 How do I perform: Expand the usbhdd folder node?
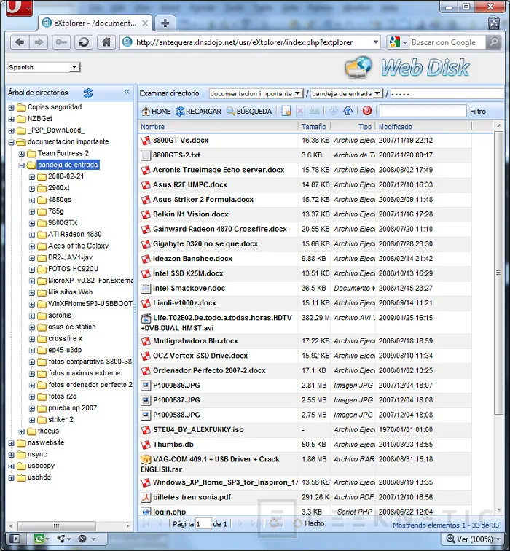tap(11, 477)
